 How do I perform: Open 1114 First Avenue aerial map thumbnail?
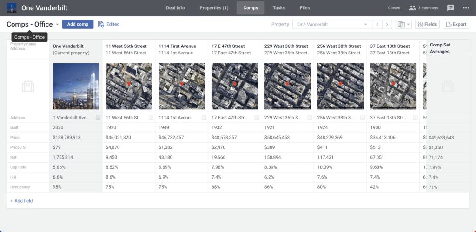[182, 86]
